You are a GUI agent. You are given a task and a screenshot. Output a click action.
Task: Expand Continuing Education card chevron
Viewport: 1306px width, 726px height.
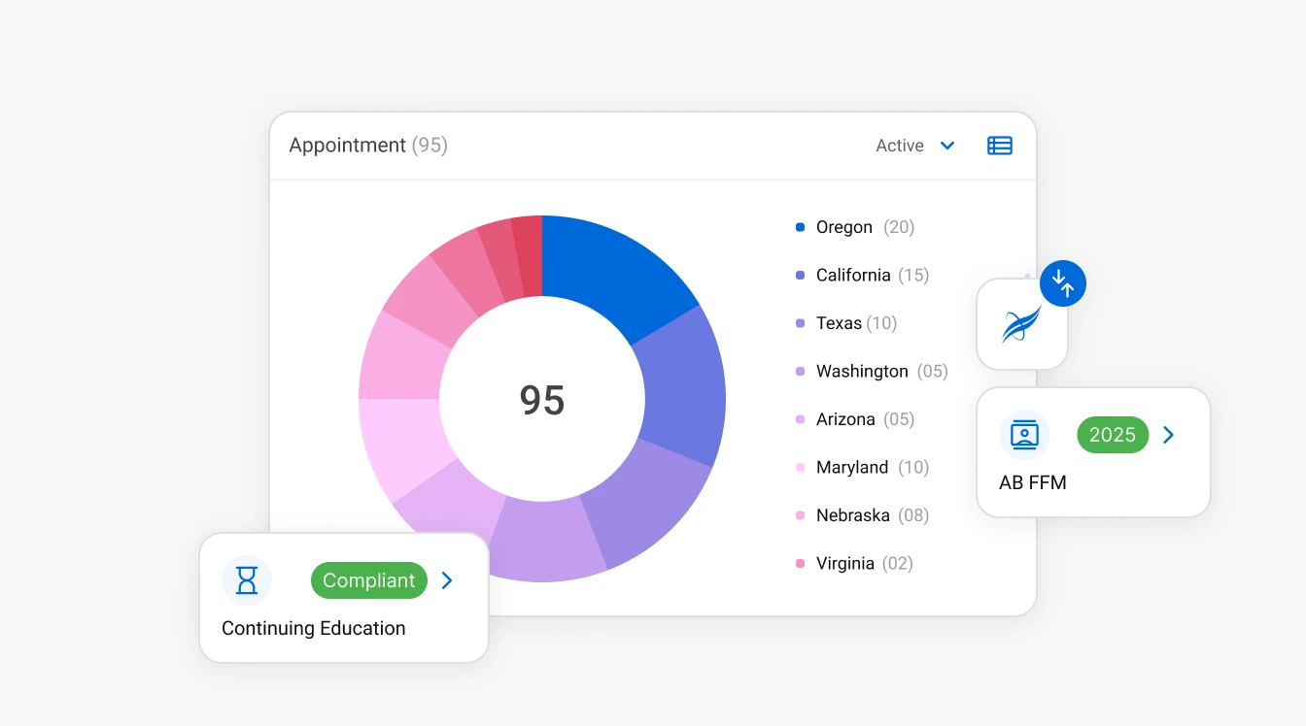click(x=447, y=580)
